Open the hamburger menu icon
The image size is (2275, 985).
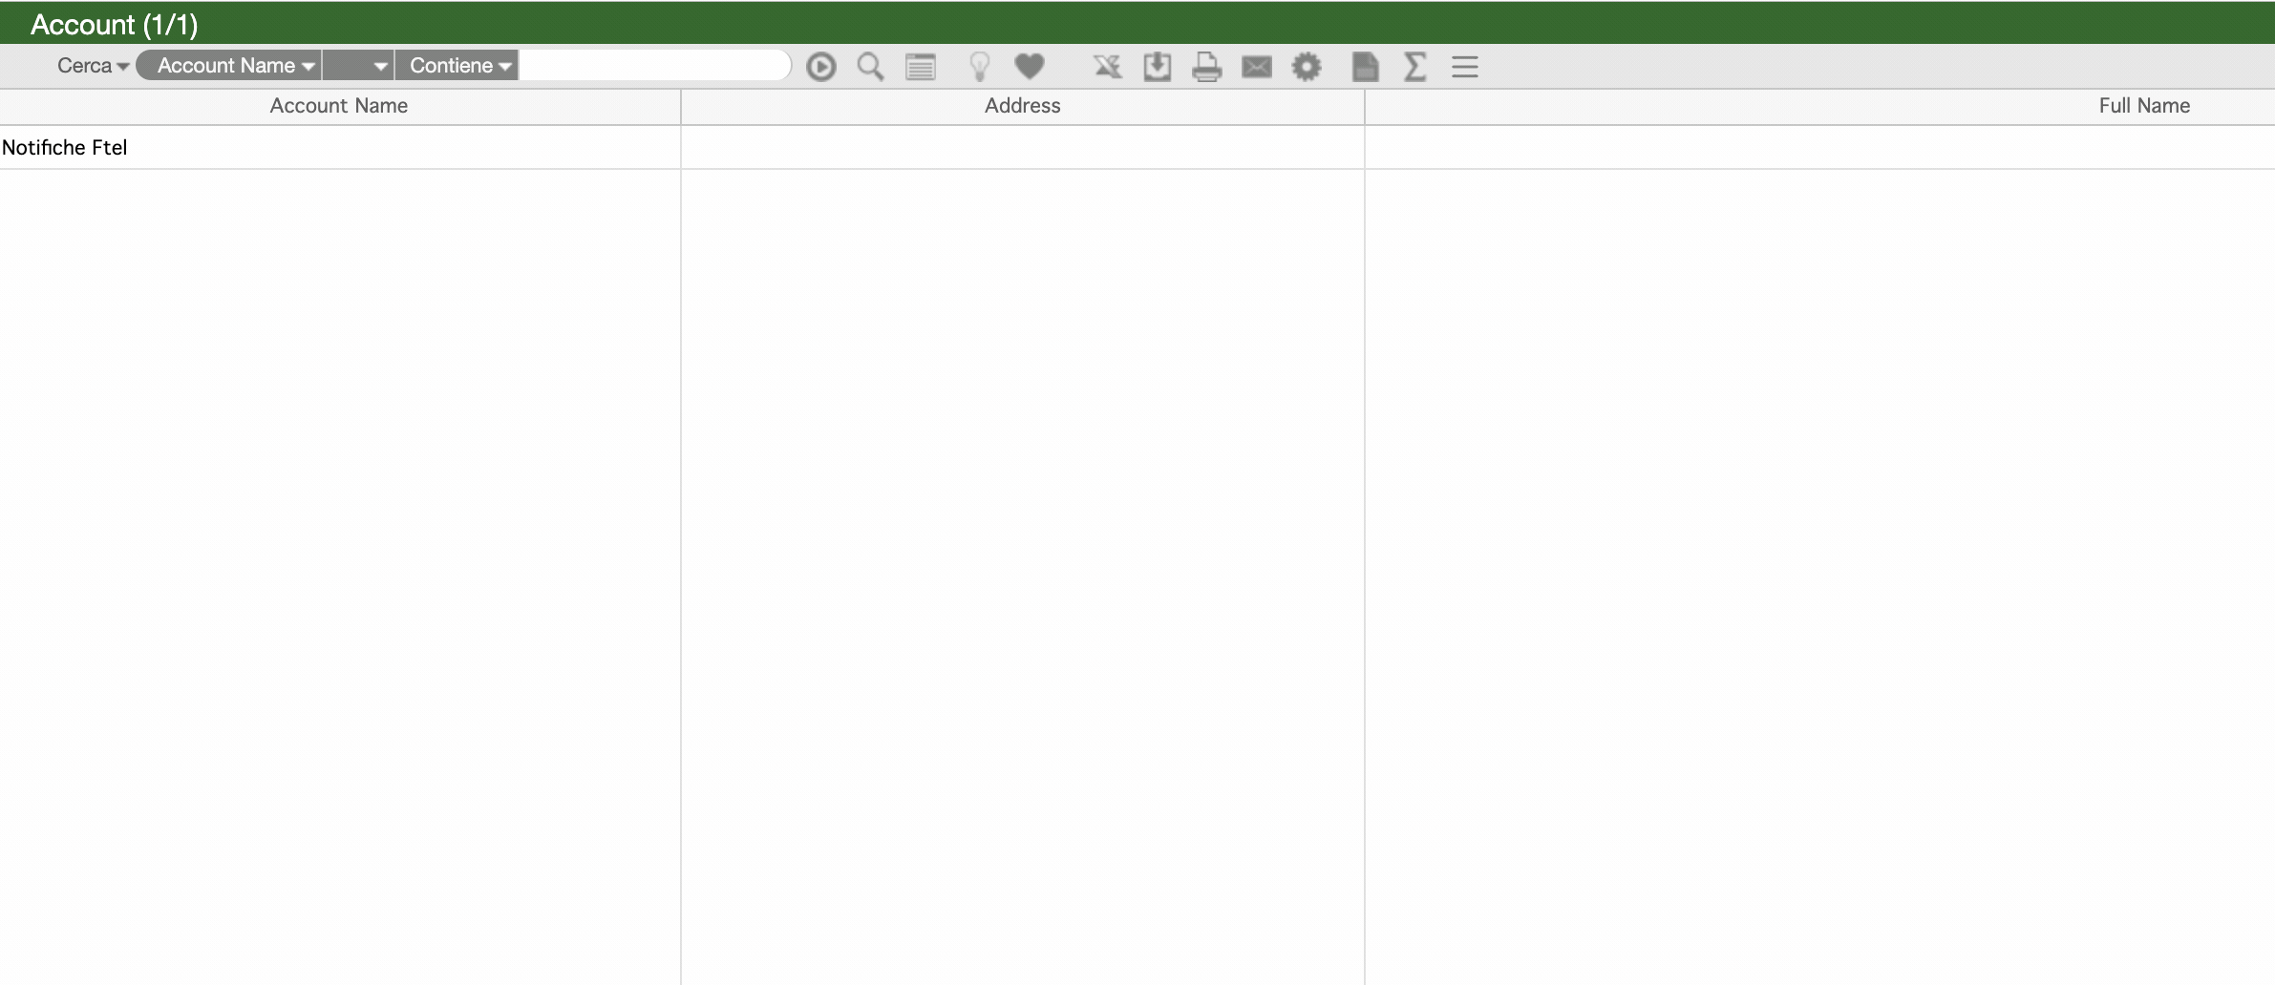click(1465, 67)
